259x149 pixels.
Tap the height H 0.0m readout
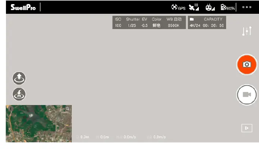(103, 137)
